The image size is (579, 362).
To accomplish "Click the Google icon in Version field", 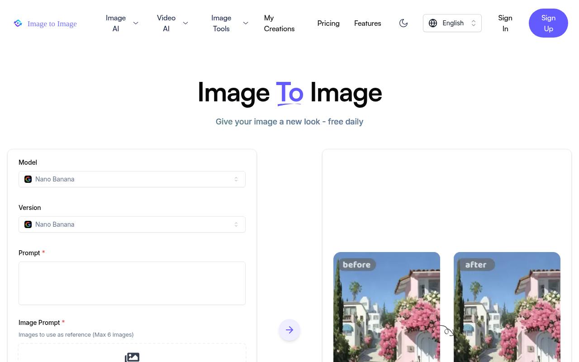I will coord(28,224).
